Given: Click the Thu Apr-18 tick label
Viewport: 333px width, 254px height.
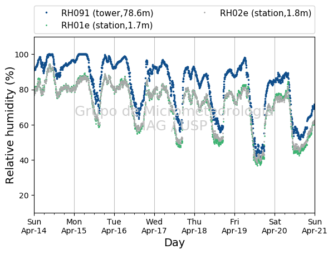Looking at the screenshot, I should [194, 226].
